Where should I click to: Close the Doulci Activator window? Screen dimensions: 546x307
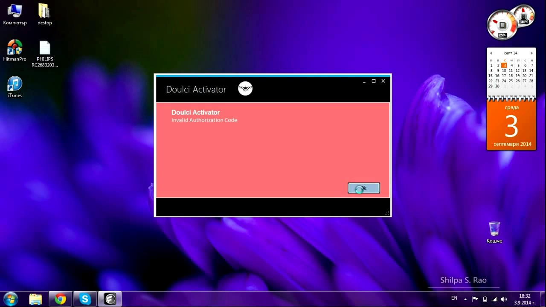click(383, 81)
